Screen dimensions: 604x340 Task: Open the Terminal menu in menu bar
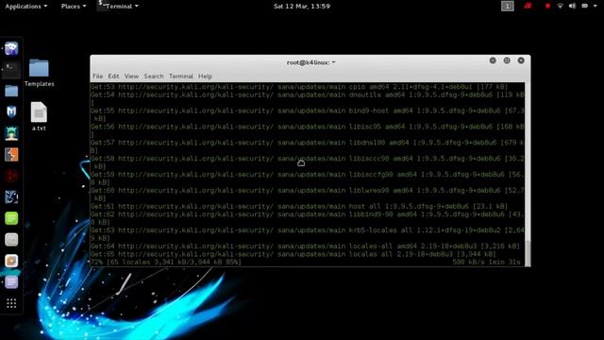181,76
